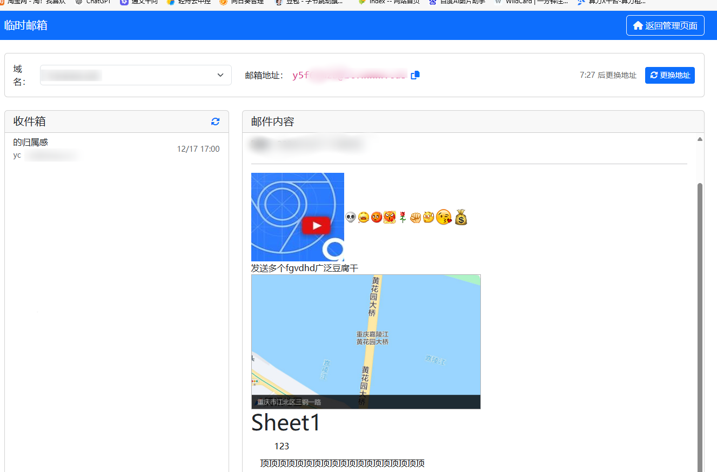Click the email content vertical scrollbar thumb
The width and height of the screenshot is (717, 472).
click(x=700, y=324)
